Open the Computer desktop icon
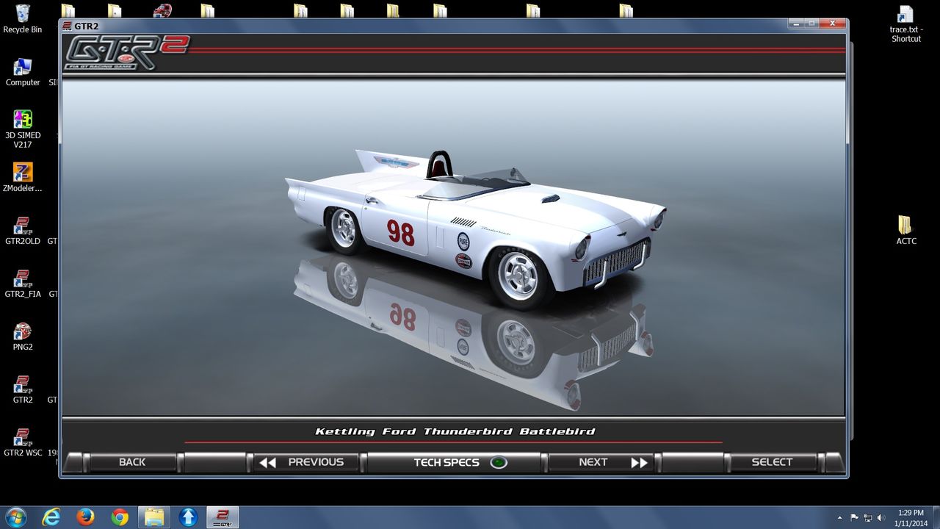 [23, 72]
